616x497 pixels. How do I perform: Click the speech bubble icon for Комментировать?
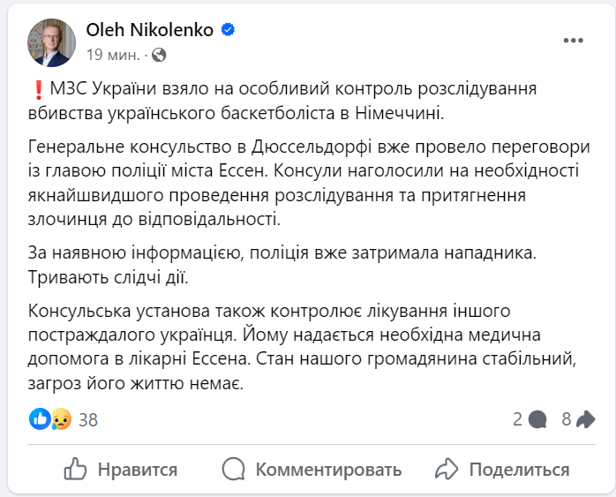(x=233, y=469)
